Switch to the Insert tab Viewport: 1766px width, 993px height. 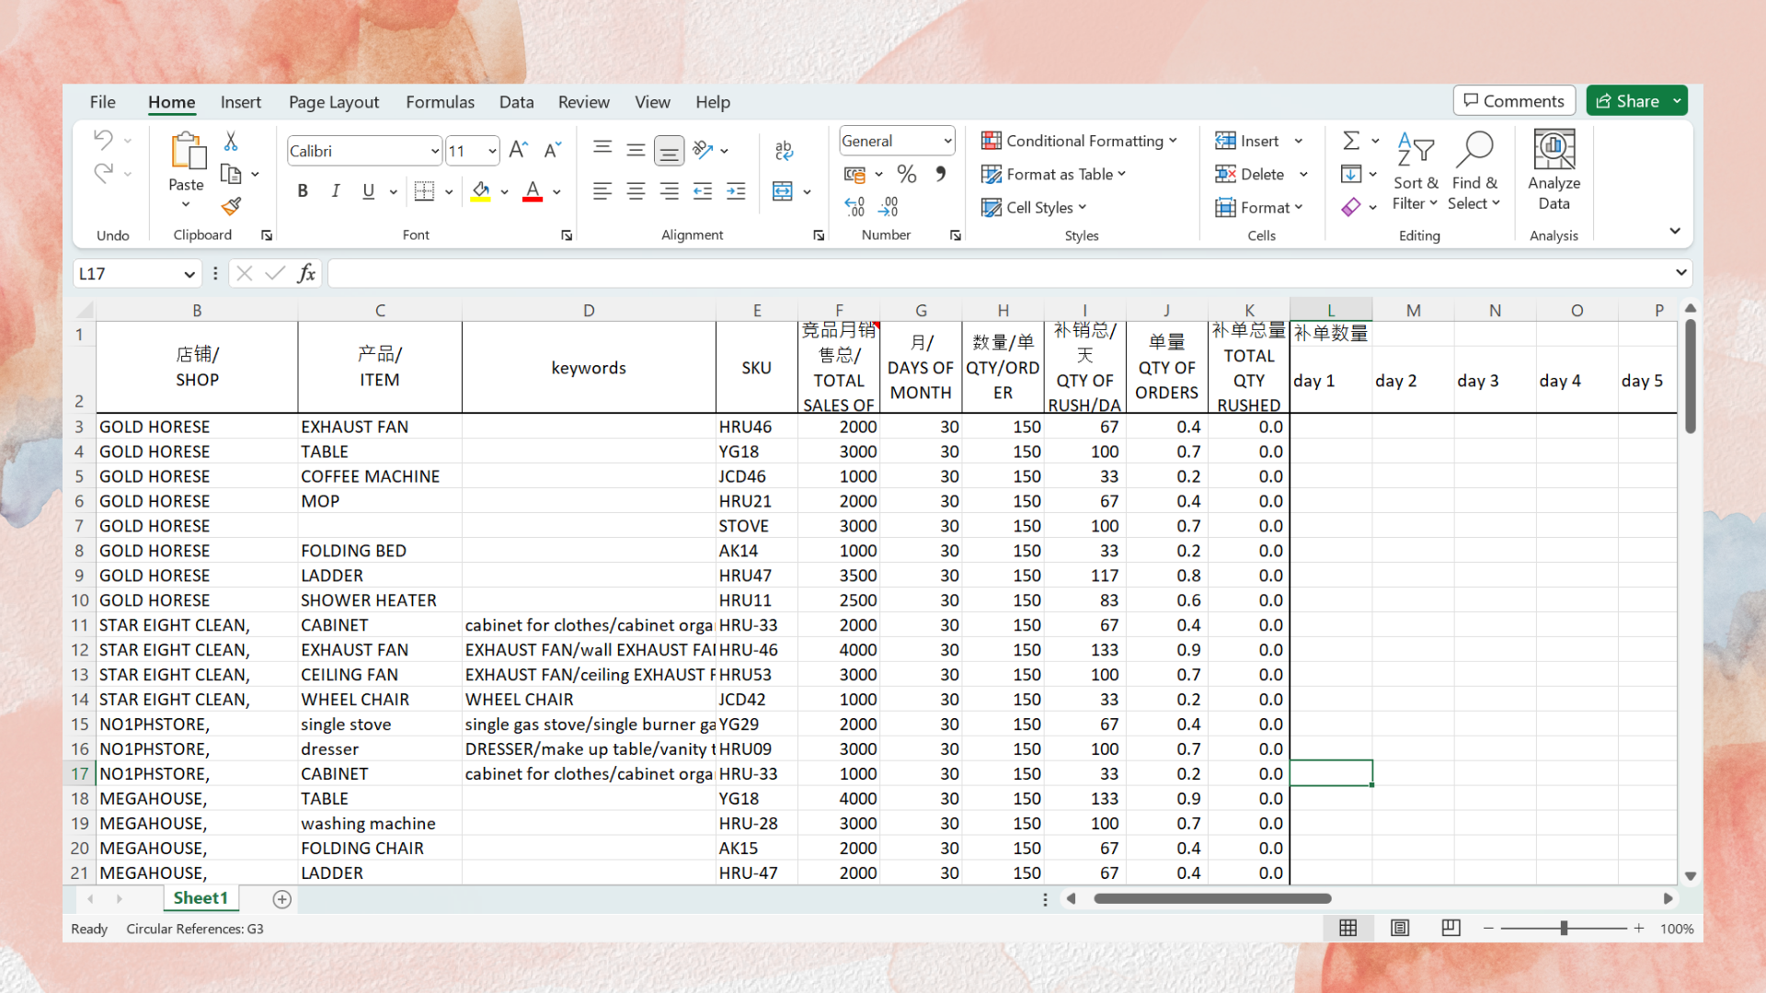[x=240, y=102]
